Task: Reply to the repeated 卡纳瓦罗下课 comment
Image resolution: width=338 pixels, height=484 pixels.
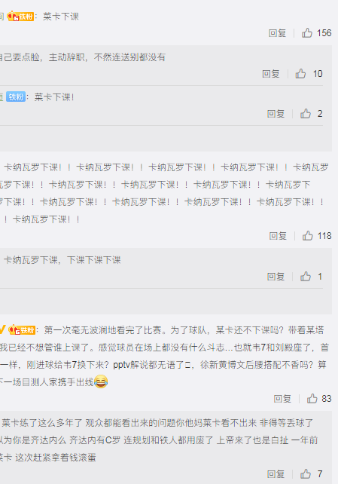Action: coord(278,236)
